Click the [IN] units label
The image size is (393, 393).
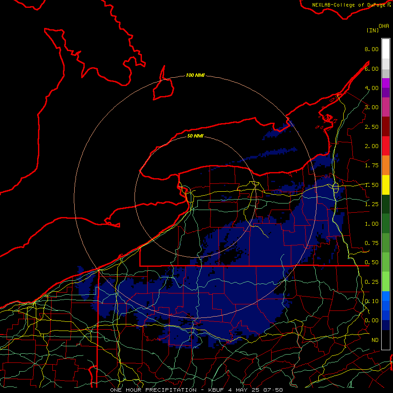pyautogui.click(x=373, y=30)
